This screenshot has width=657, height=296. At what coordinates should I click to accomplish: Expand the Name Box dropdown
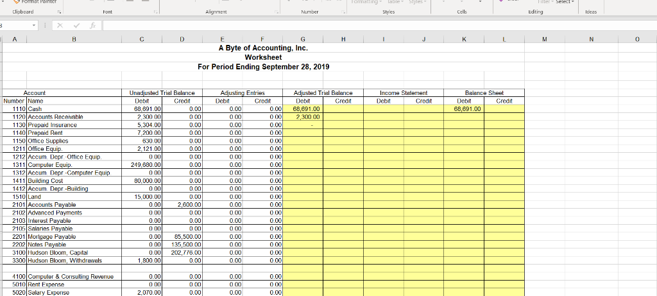(x=35, y=26)
